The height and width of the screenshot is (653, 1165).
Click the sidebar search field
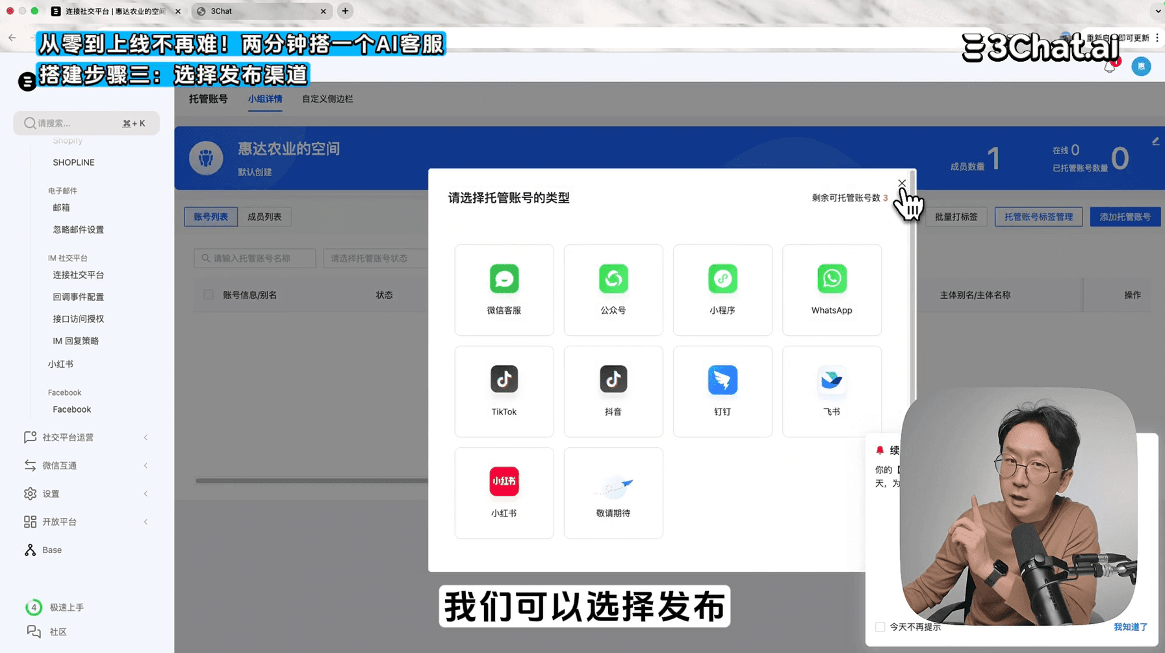coord(86,123)
